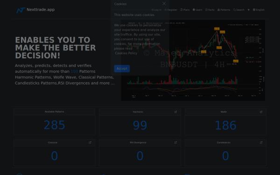Go to Nexttrade.app home link
This screenshot has width=280, height=175.
tap(41, 10)
